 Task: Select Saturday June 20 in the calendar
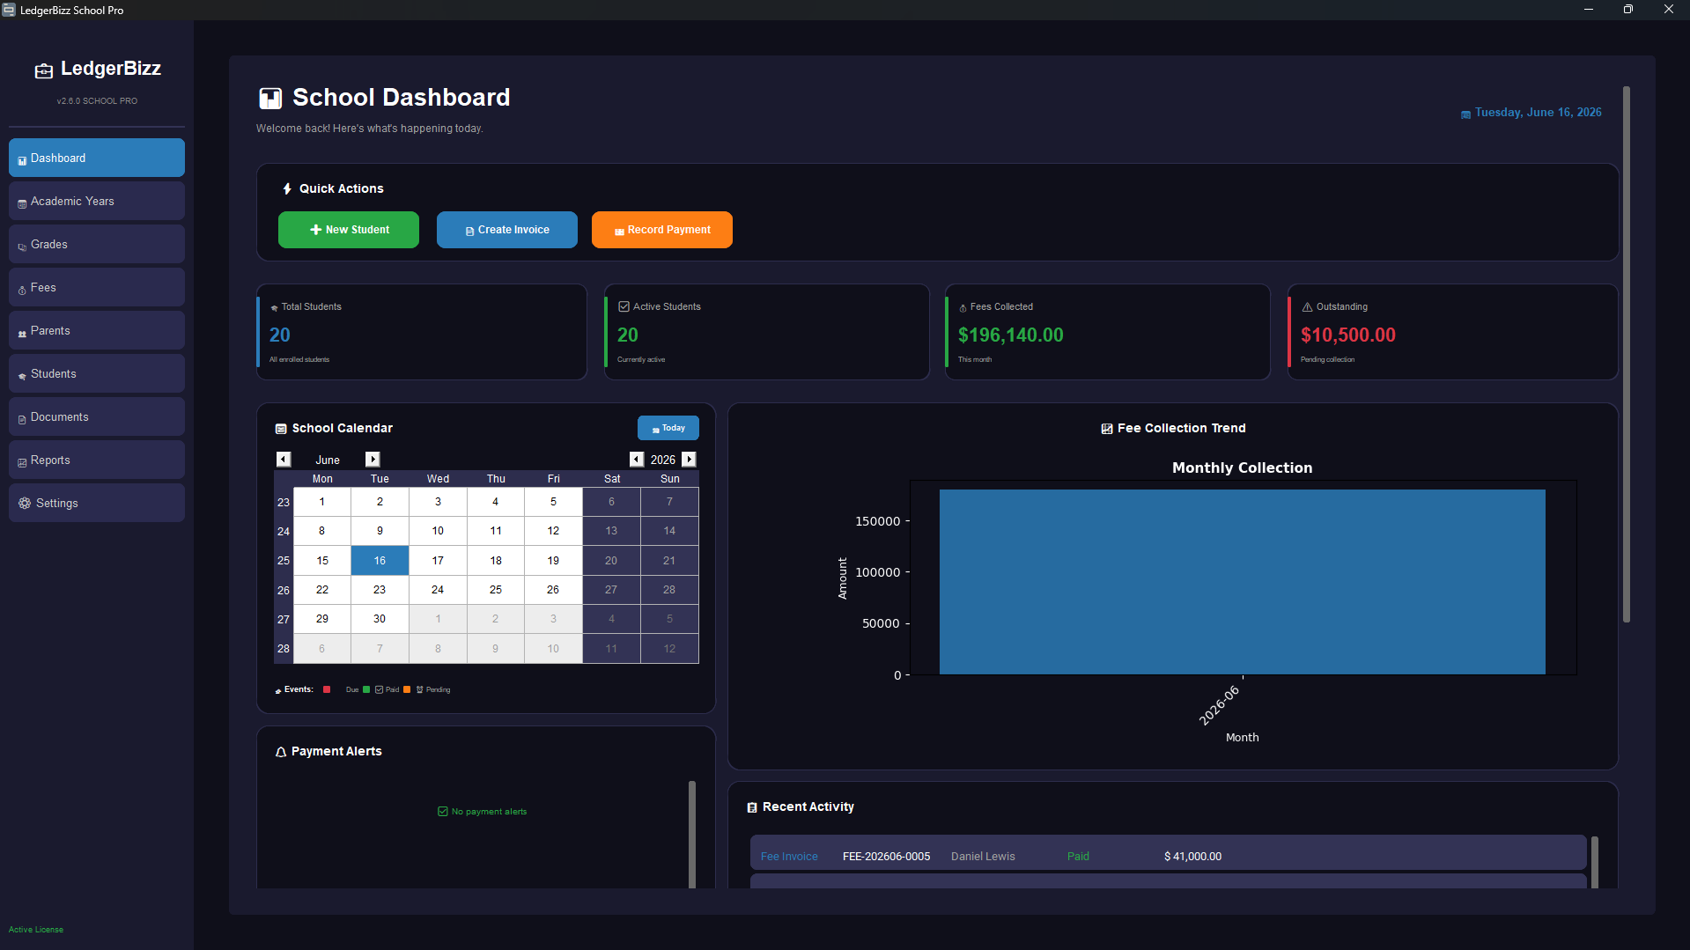611,560
